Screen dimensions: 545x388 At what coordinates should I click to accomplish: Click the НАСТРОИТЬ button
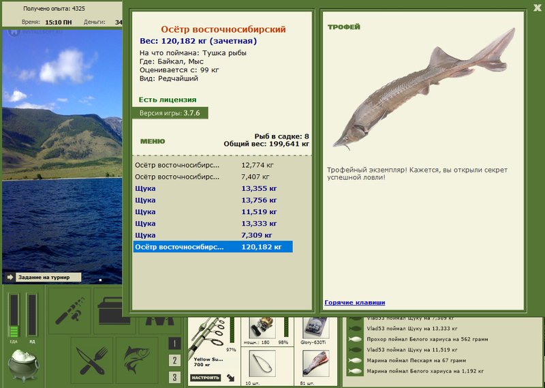(x=206, y=378)
